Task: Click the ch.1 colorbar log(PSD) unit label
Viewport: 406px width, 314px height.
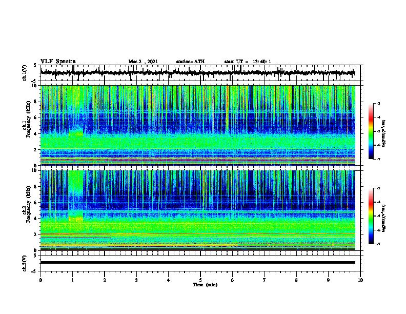Action: [384, 133]
